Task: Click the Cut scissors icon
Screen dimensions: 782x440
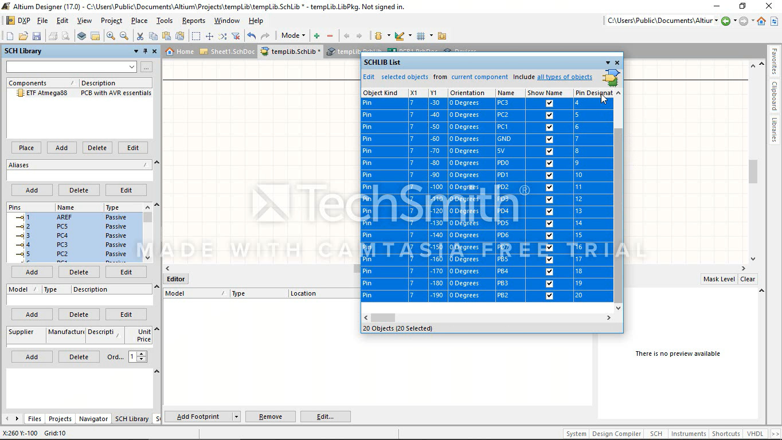Action: [140, 36]
